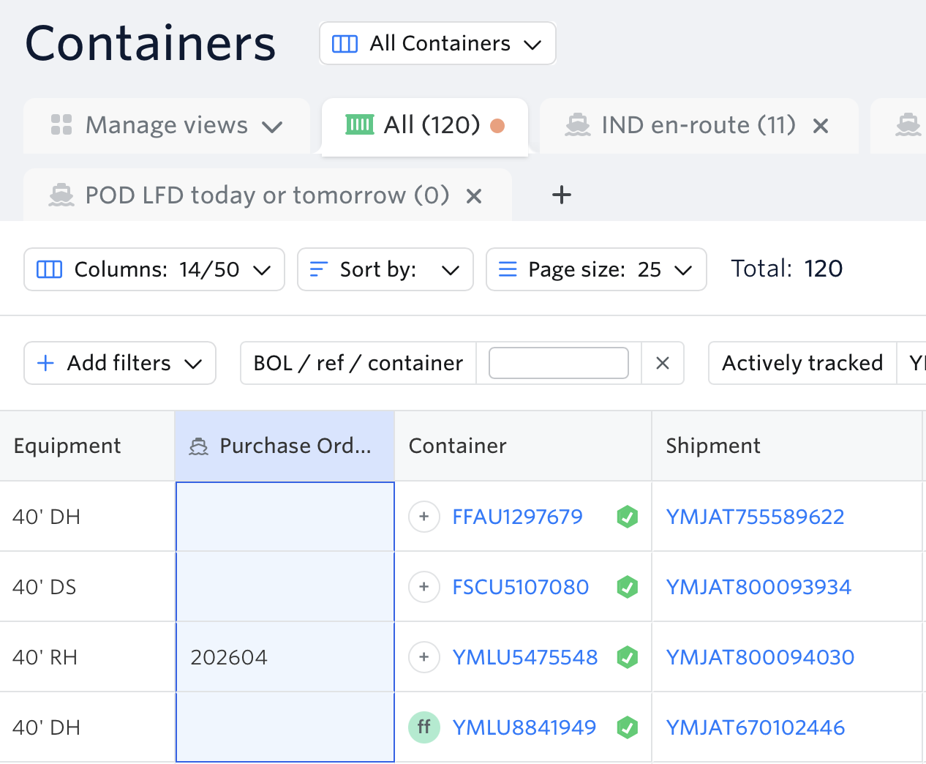
Task: Click the green verified shield next to YMLU8841949
Action: [627, 727]
